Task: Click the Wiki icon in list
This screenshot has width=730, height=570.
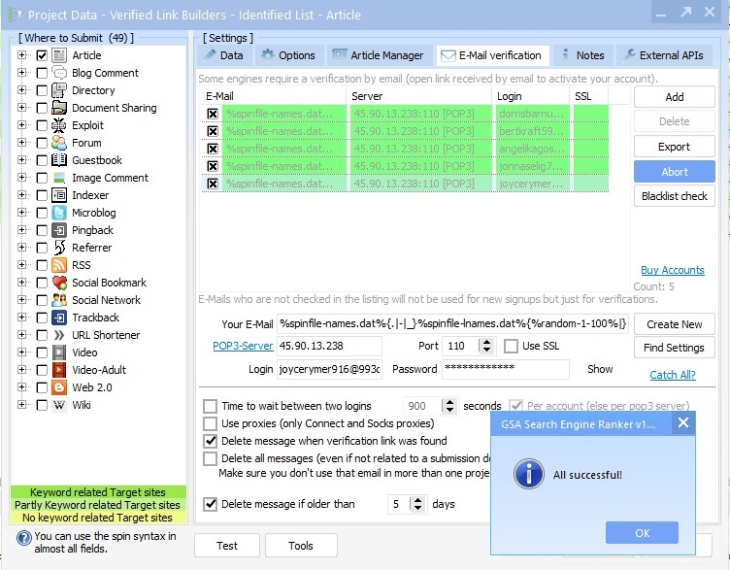Action: [59, 405]
